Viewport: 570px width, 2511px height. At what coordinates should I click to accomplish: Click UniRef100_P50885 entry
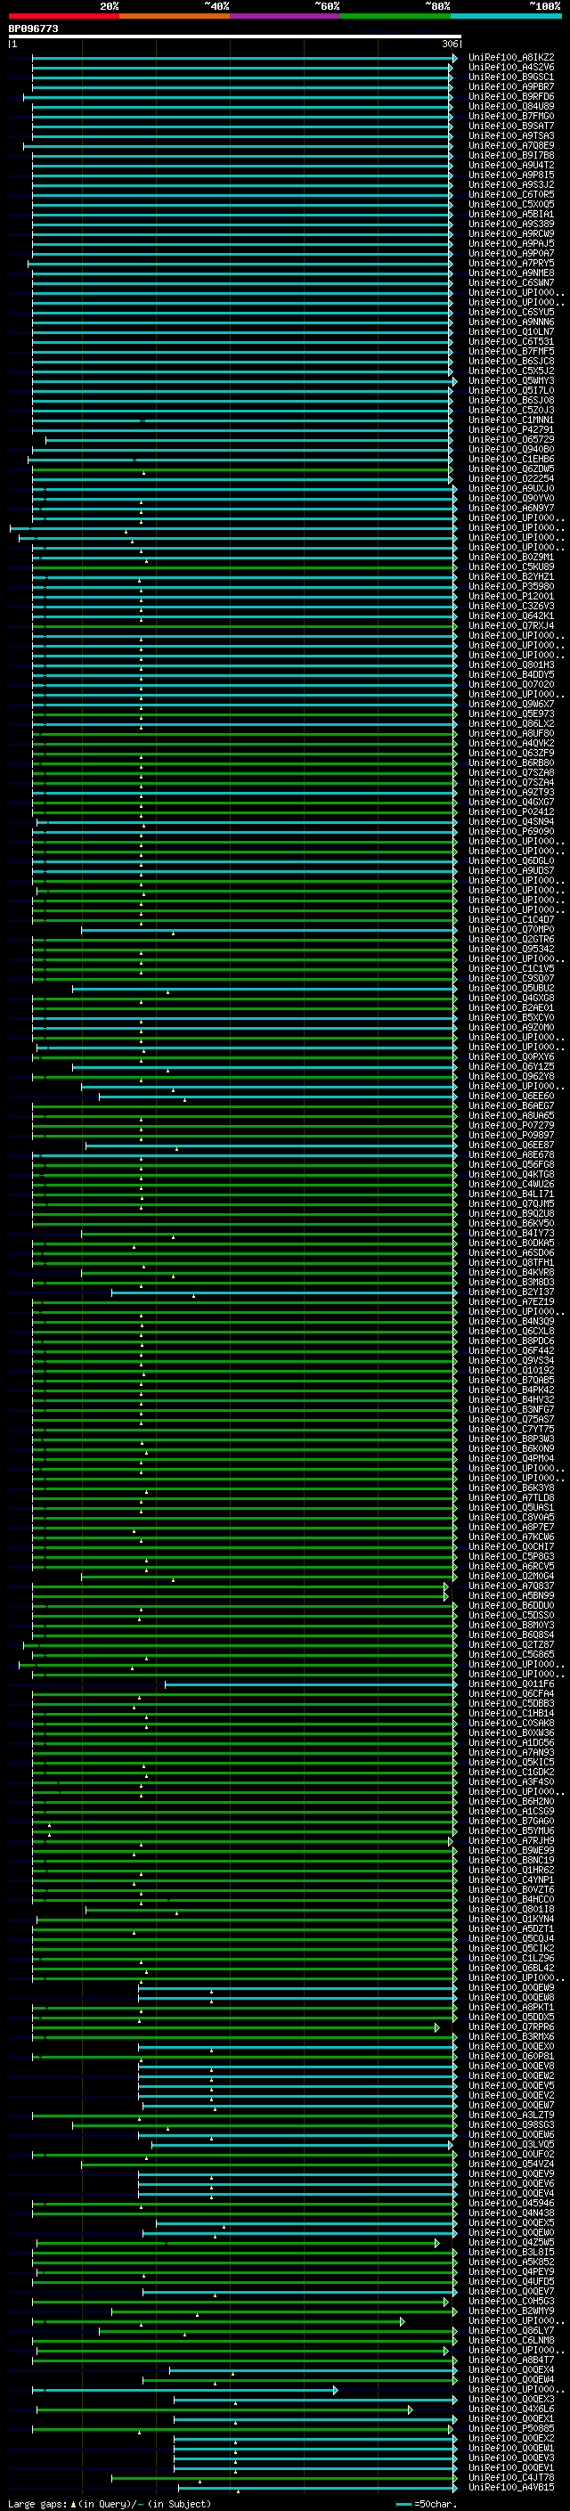pyautogui.click(x=511, y=2428)
